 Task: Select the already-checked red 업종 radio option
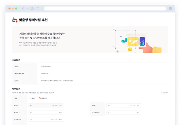[39, 98]
